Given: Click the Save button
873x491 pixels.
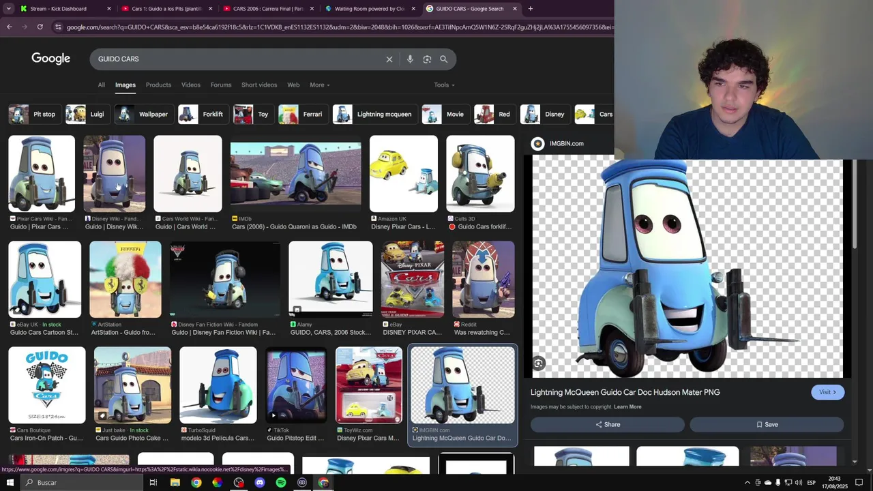Looking at the screenshot, I should pos(767,425).
